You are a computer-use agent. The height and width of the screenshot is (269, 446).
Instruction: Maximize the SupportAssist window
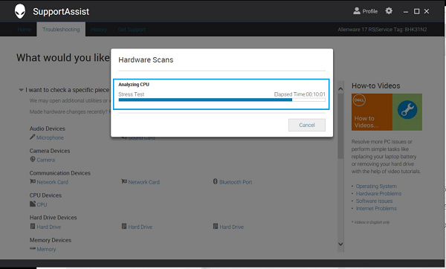click(x=416, y=11)
